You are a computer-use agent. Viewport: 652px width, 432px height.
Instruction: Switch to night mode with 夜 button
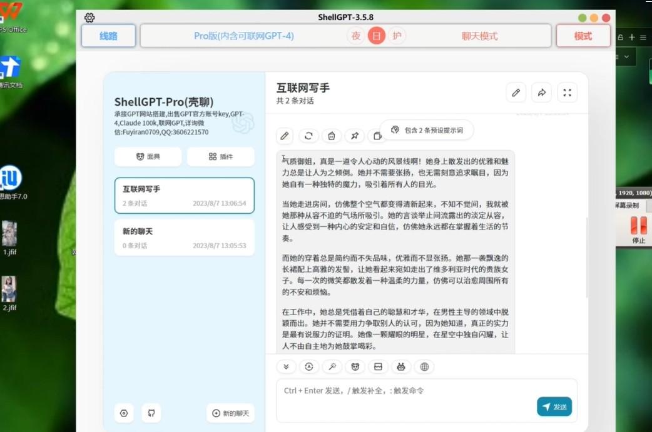point(356,36)
